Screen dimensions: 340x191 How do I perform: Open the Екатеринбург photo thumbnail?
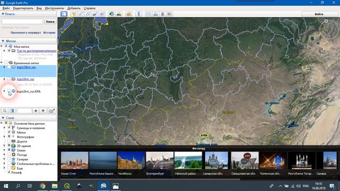159,160
